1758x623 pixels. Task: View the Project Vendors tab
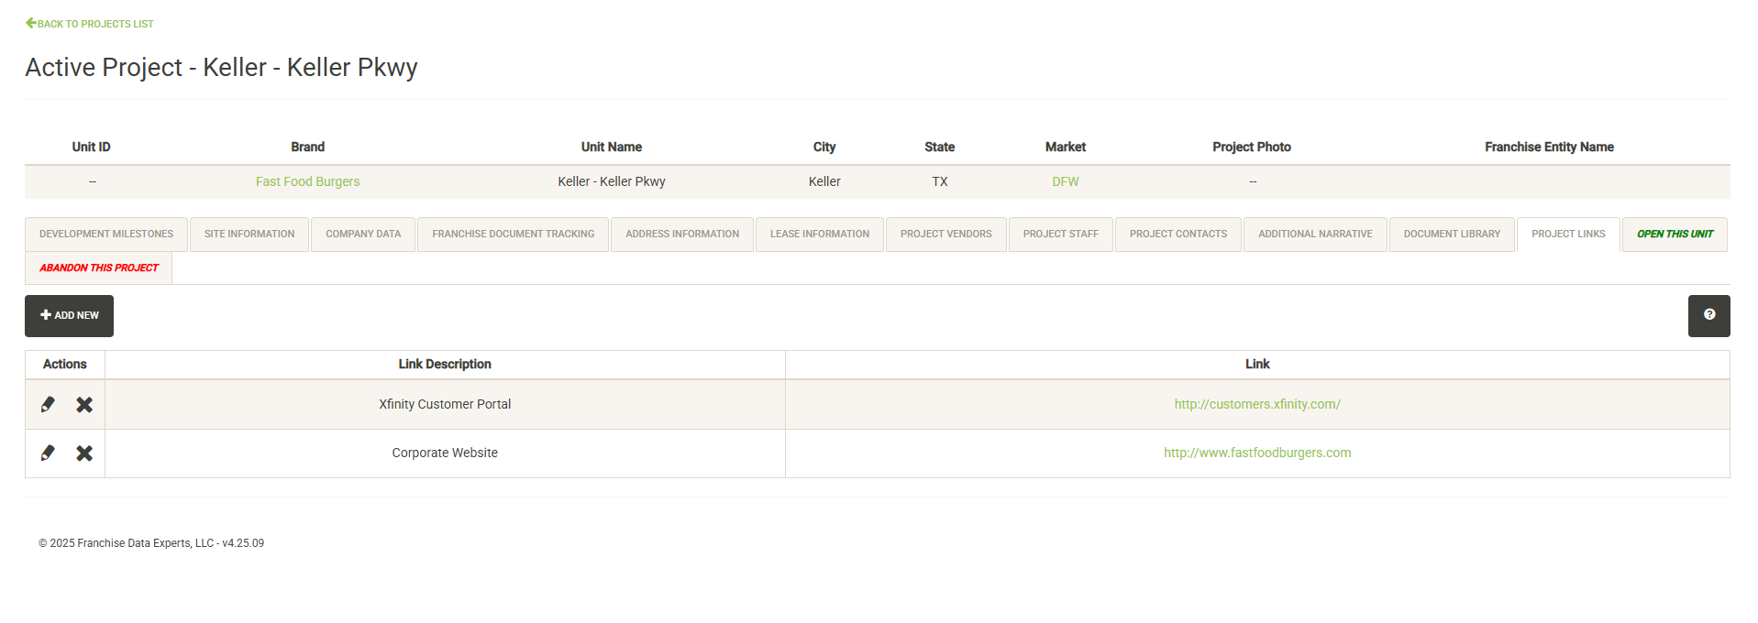[x=945, y=235]
